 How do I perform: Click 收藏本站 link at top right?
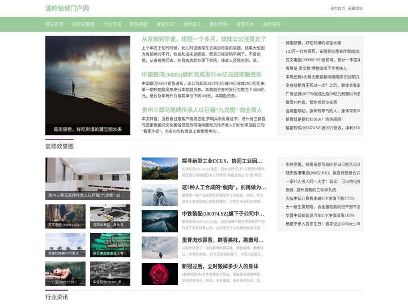pos(355,8)
